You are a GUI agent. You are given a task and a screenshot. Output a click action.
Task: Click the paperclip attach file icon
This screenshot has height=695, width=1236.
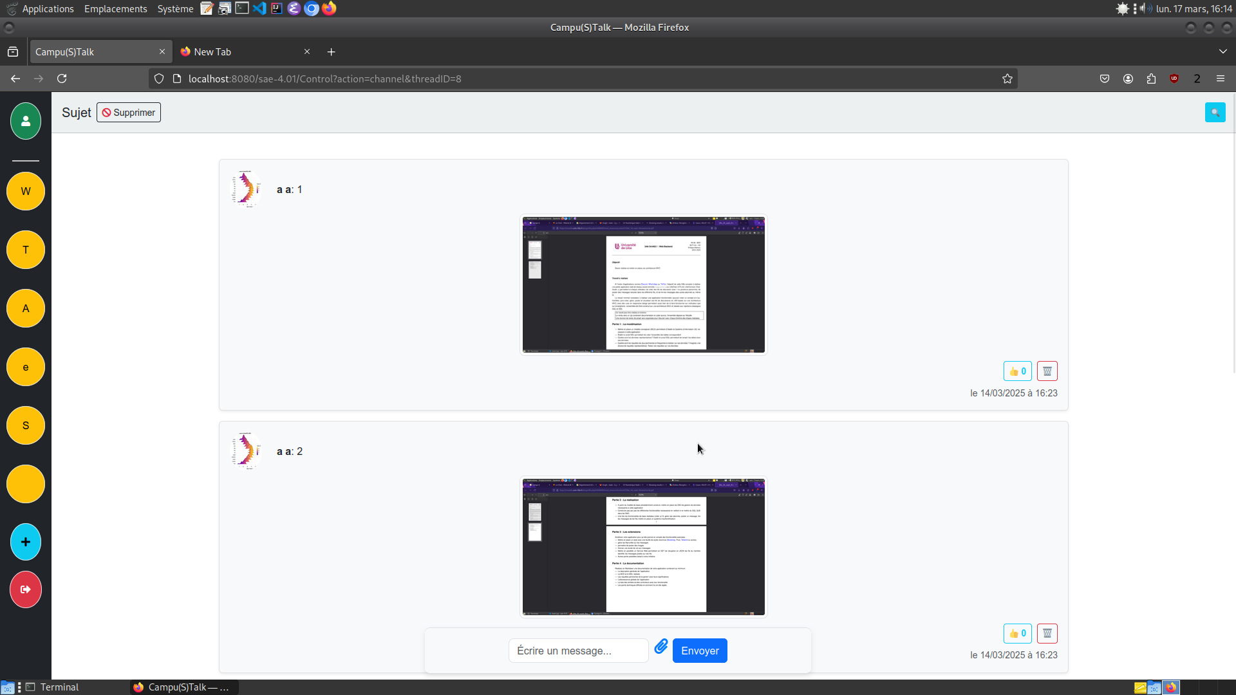(661, 647)
